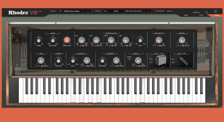Select JITTER radio in the Delay section

(137, 66)
